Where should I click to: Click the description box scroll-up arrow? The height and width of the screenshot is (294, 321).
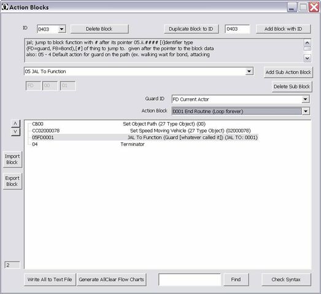tap(307, 43)
